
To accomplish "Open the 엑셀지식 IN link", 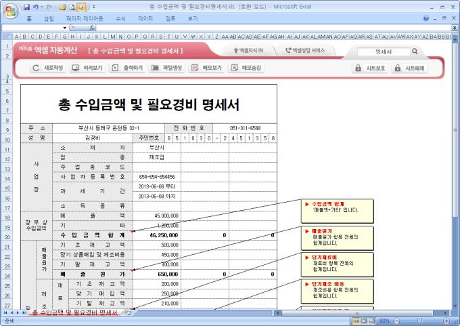I will pyautogui.click(x=249, y=51).
